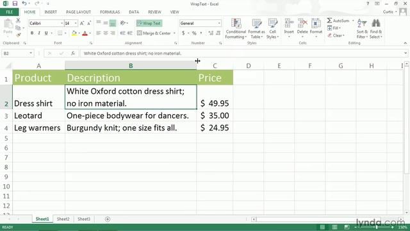Switch to the PAGE LAYOUT ribbon tab

tap(78, 12)
